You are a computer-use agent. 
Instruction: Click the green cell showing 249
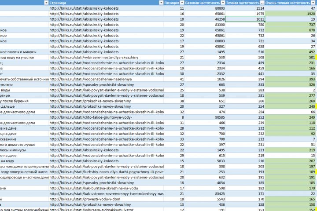(x=291, y=117)
